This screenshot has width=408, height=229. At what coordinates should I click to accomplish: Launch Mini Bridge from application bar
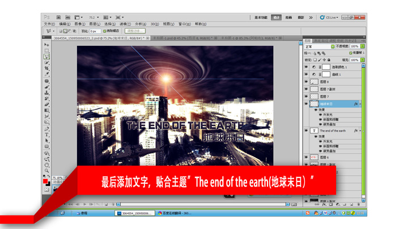(67, 18)
